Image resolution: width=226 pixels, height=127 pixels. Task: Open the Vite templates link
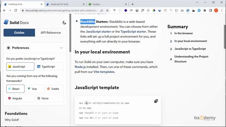click(x=104, y=72)
